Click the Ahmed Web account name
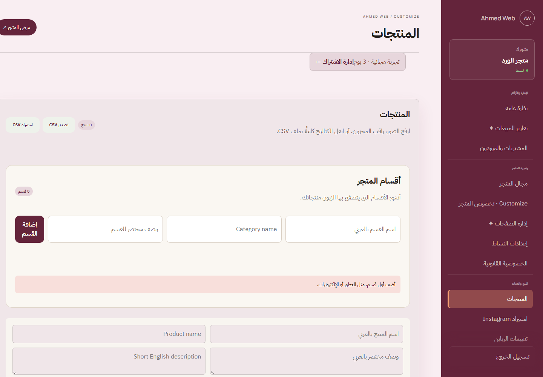 click(498, 18)
